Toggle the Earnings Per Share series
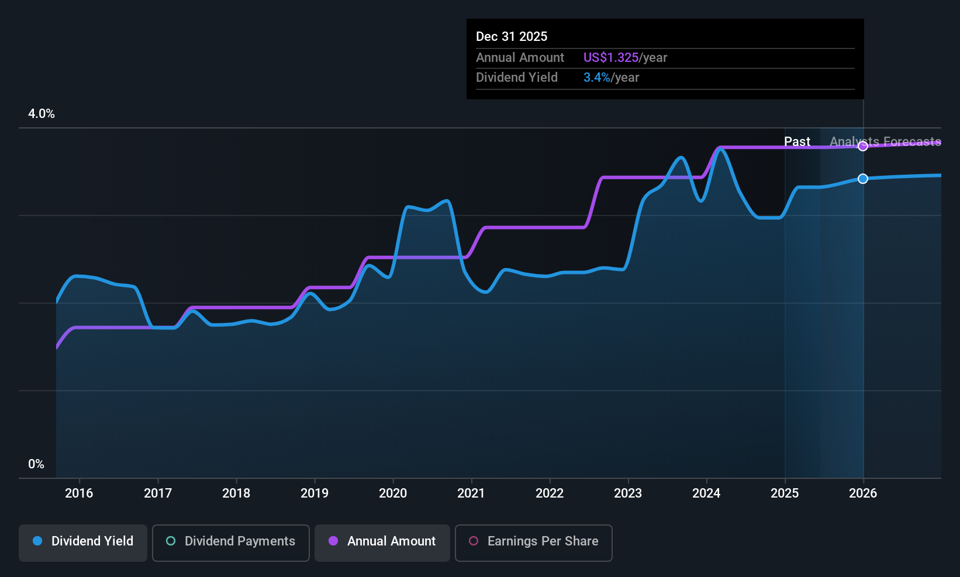The height and width of the screenshot is (577, 960). point(534,543)
